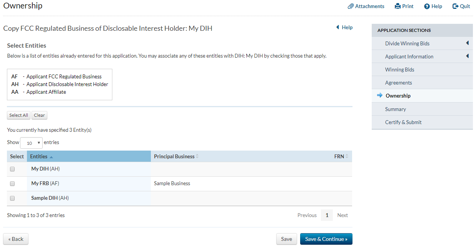Sort by the FRN column arrows
The image size is (476, 252).
[347, 156]
